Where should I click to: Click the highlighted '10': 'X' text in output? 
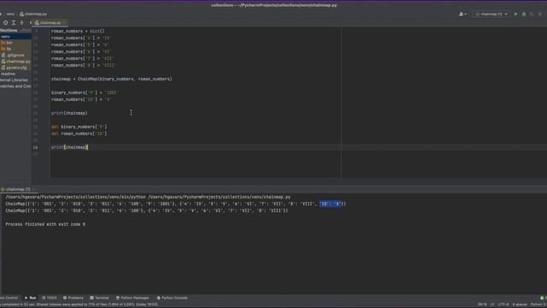click(x=330, y=204)
